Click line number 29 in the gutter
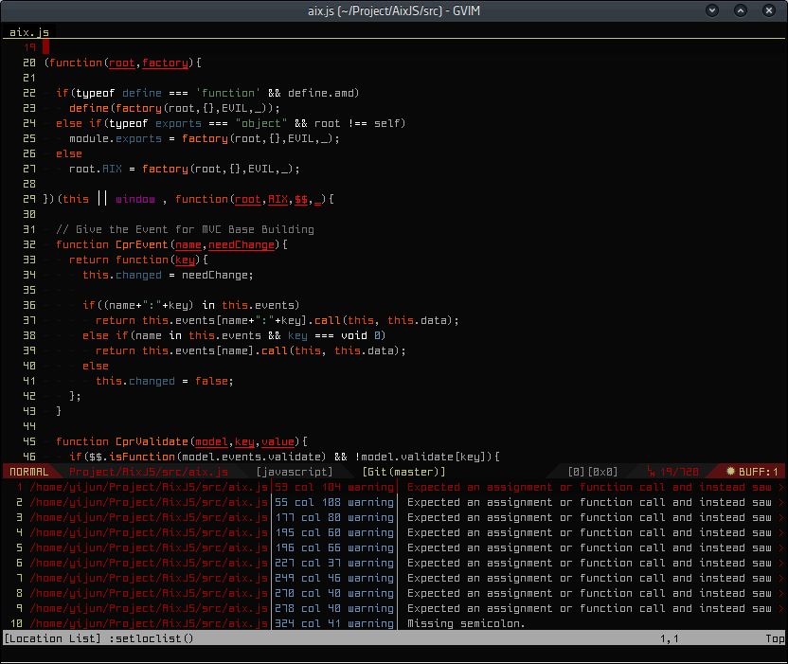 coord(29,199)
